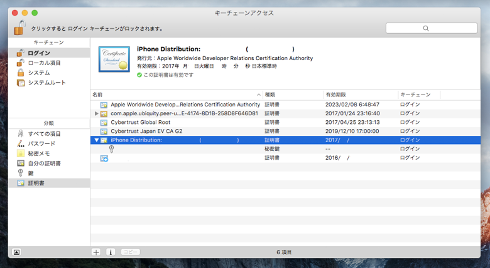Select the private key icon under iPhone Distribution
Viewport: 490px width, 268px height.
112,149
